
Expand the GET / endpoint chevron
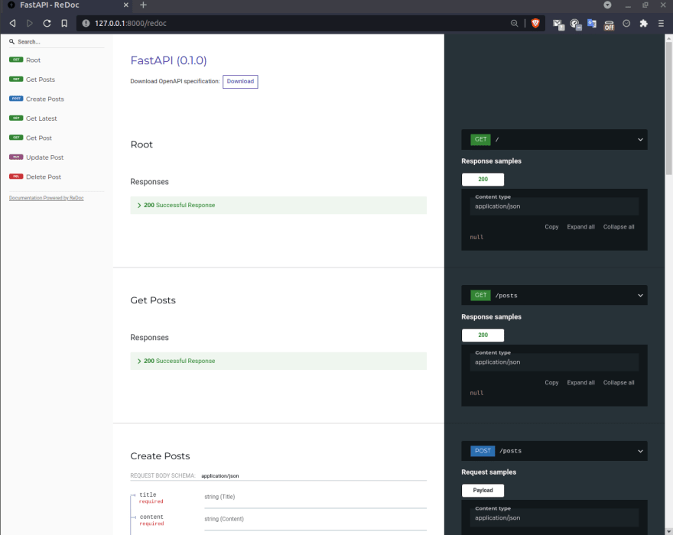(x=640, y=139)
